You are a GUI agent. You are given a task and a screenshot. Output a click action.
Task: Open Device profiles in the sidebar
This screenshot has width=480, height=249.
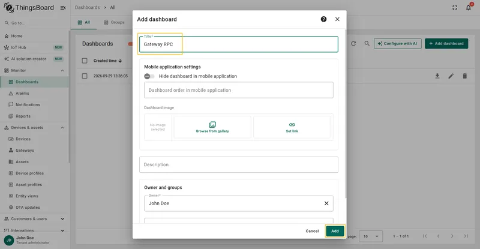click(34, 173)
